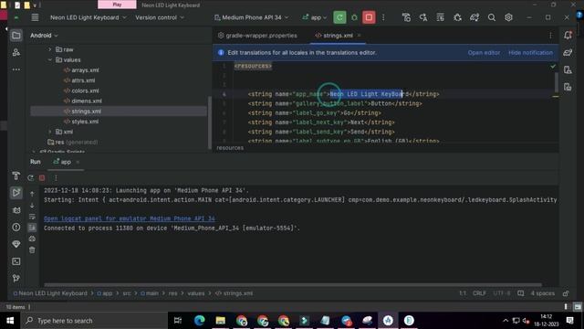Expand the raw folder

coord(50,49)
